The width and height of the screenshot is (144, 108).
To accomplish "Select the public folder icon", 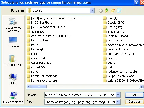I will [x=105, y=63].
